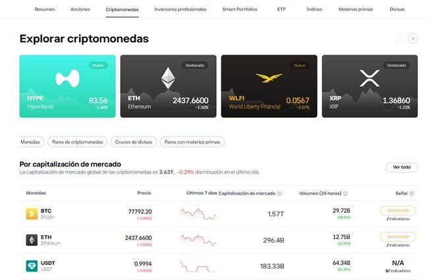Click the XRP X logo
The image size is (429, 280).
click(x=370, y=78)
